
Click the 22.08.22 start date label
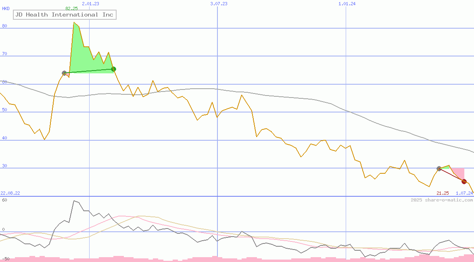[10, 193]
